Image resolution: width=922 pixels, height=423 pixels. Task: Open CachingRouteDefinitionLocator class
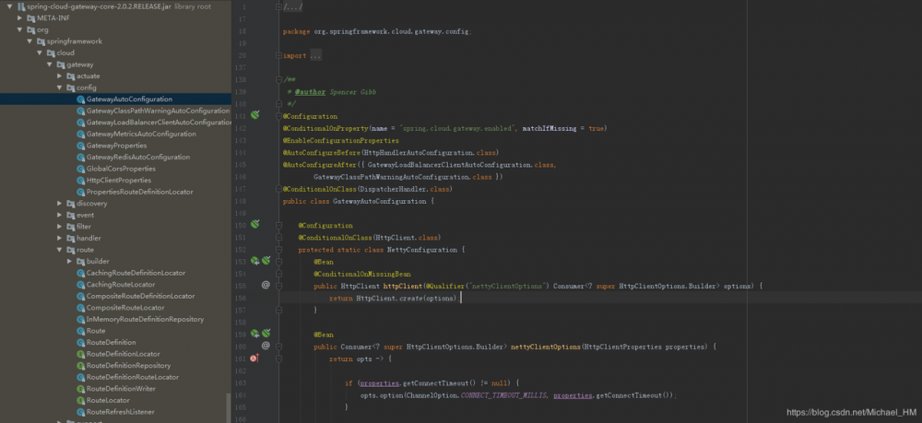[136, 273]
